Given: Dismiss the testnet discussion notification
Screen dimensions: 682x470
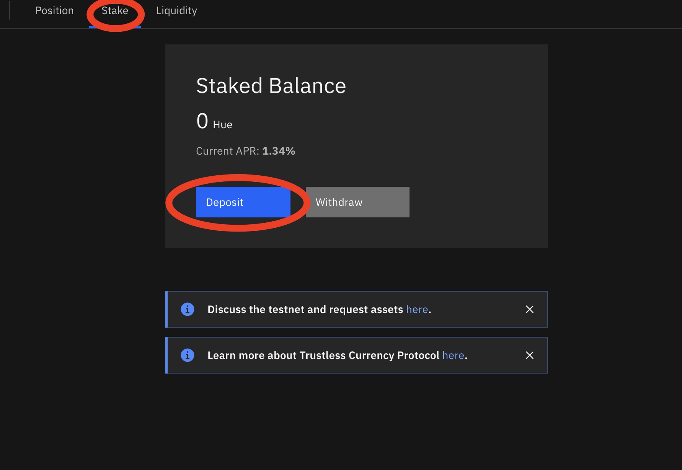Looking at the screenshot, I should pos(530,309).
